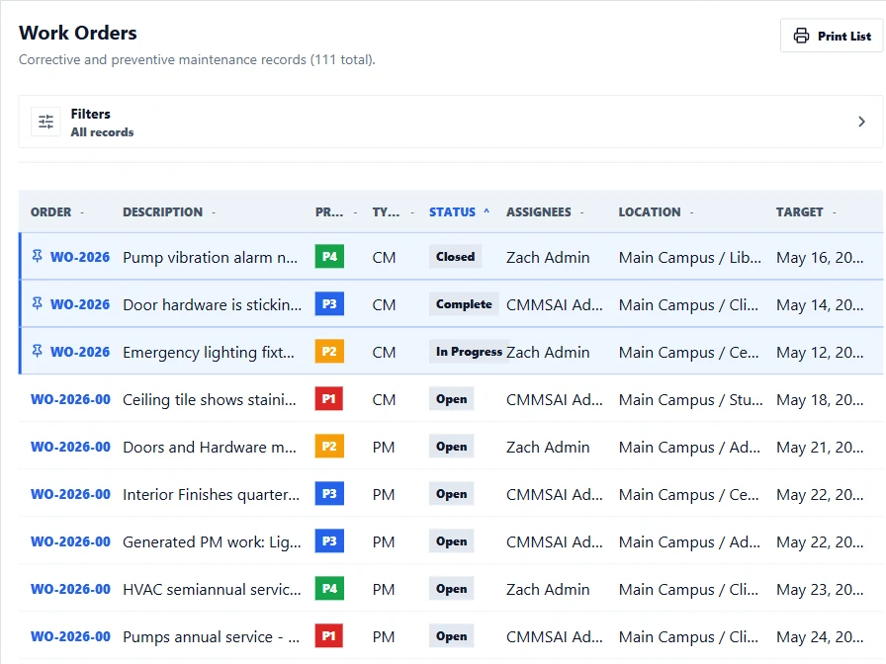The width and height of the screenshot is (886, 664).
Task: Sort by the DESCRIPTION column header
Action: click(162, 212)
